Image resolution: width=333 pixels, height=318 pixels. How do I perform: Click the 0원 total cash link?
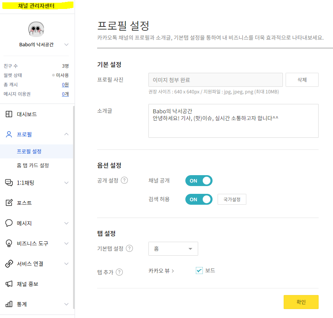point(65,85)
